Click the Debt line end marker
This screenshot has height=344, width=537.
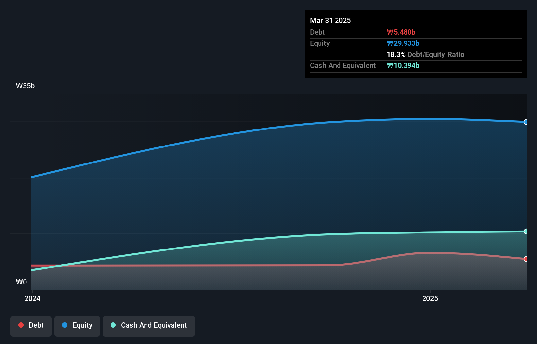coord(526,259)
